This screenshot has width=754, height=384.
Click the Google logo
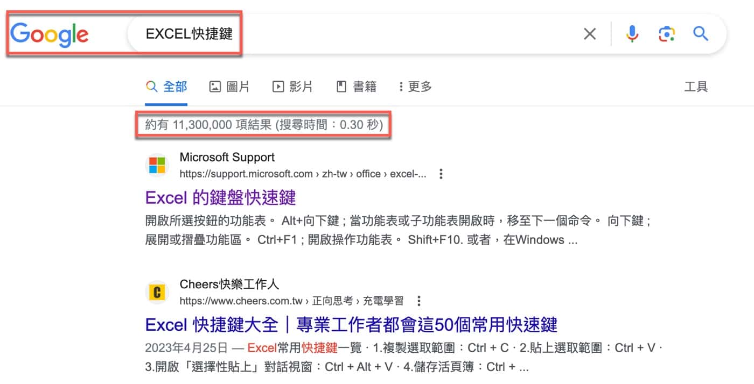pyautogui.click(x=50, y=34)
